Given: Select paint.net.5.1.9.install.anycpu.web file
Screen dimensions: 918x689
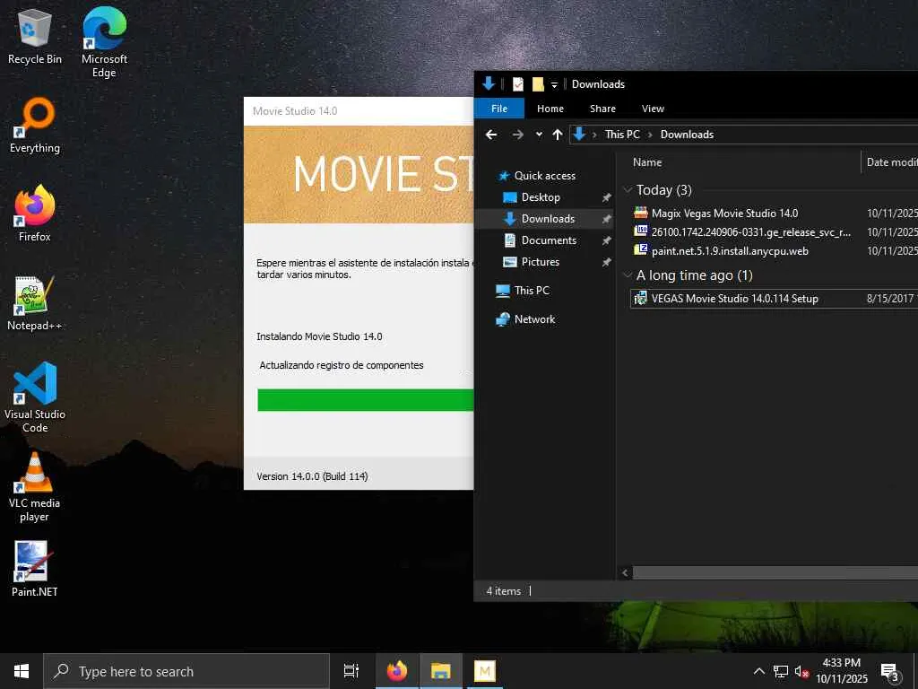Looking at the screenshot, I should click(x=730, y=251).
